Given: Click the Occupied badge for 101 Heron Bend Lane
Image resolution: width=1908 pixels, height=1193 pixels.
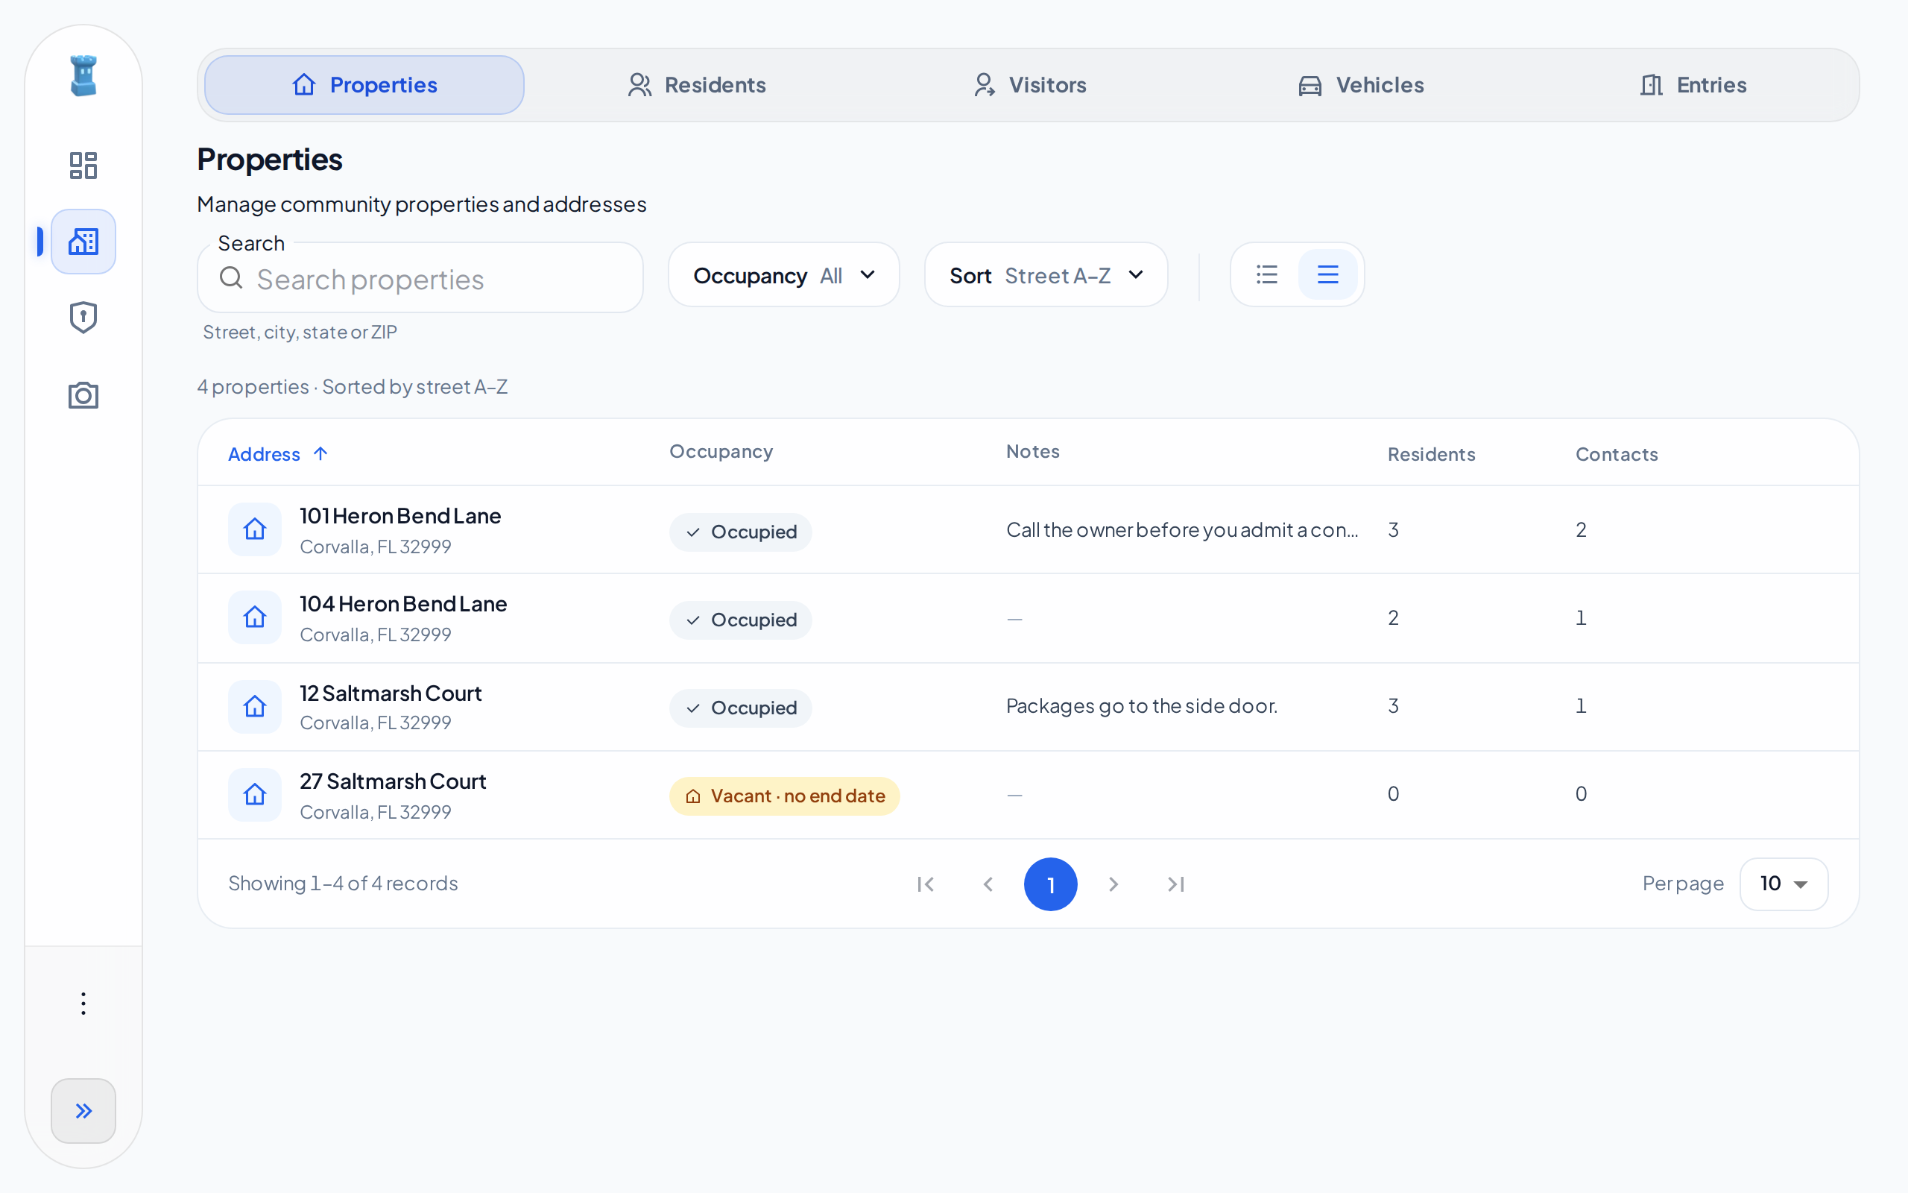Looking at the screenshot, I should coord(740,532).
